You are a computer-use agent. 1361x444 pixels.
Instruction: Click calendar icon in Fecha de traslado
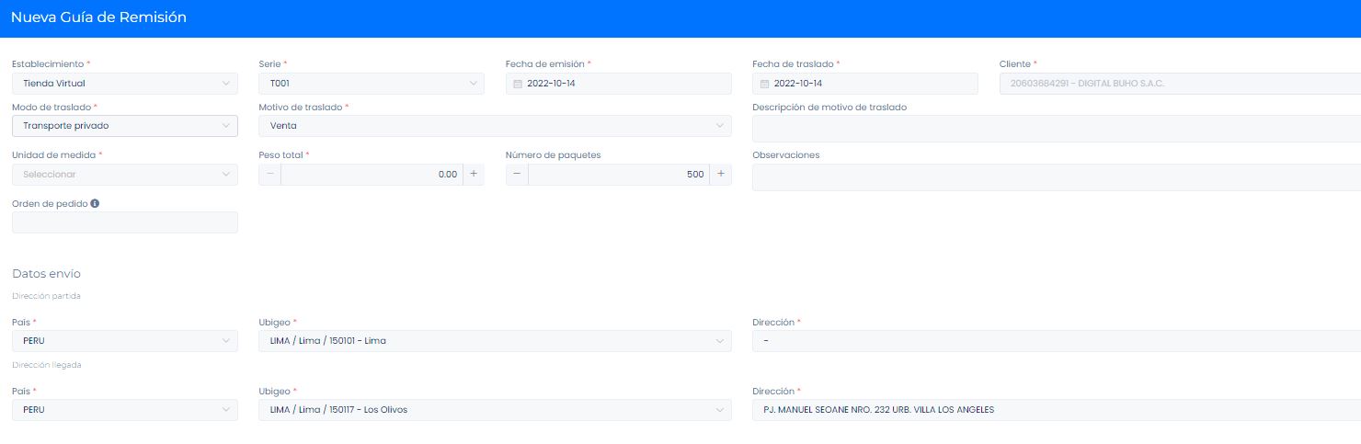[x=763, y=84]
